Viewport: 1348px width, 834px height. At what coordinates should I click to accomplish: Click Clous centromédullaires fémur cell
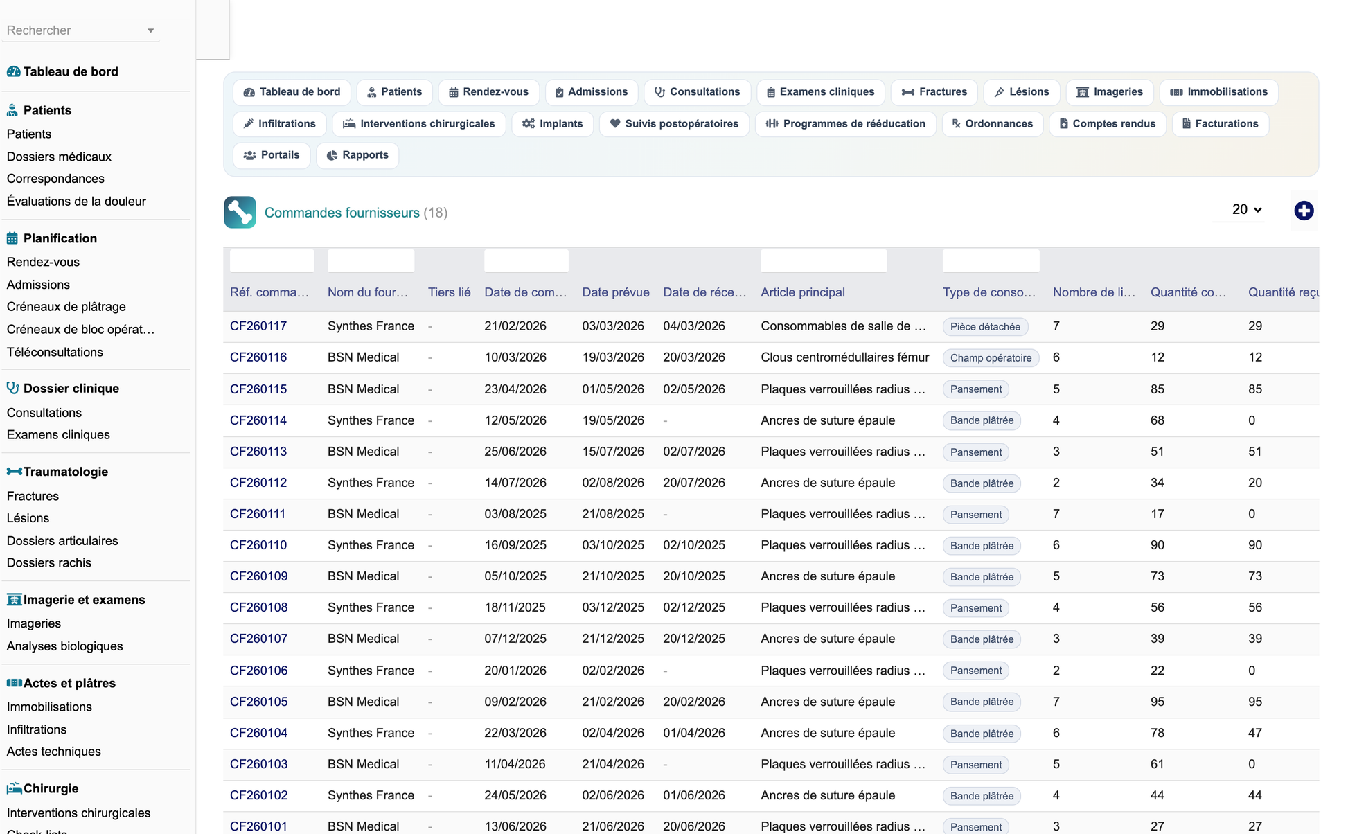pyautogui.click(x=844, y=357)
